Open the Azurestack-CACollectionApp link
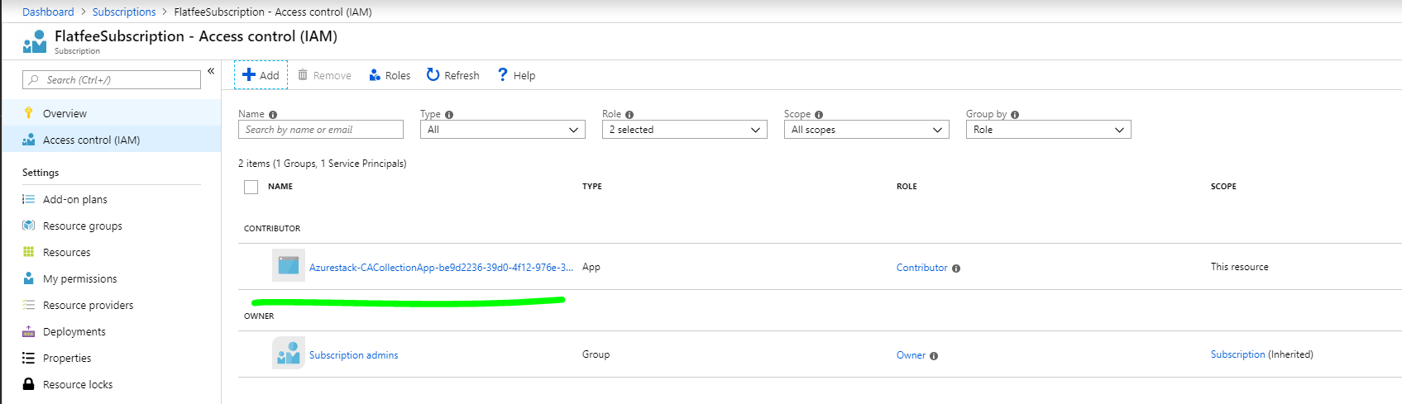This screenshot has width=1402, height=404. pos(441,268)
